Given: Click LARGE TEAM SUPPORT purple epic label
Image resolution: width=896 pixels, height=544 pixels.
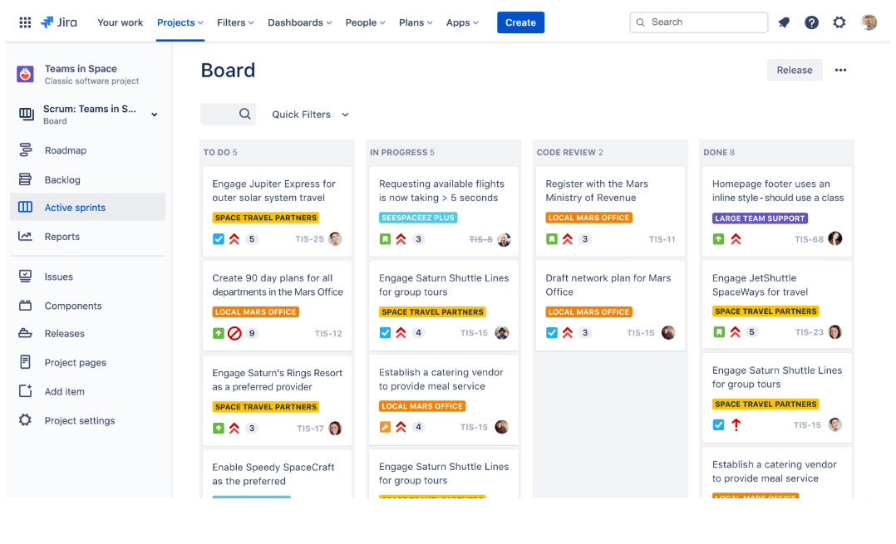Looking at the screenshot, I should [x=760, y=218].
